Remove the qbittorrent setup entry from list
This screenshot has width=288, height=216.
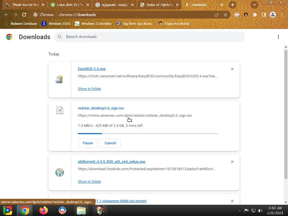pos(232,162)
